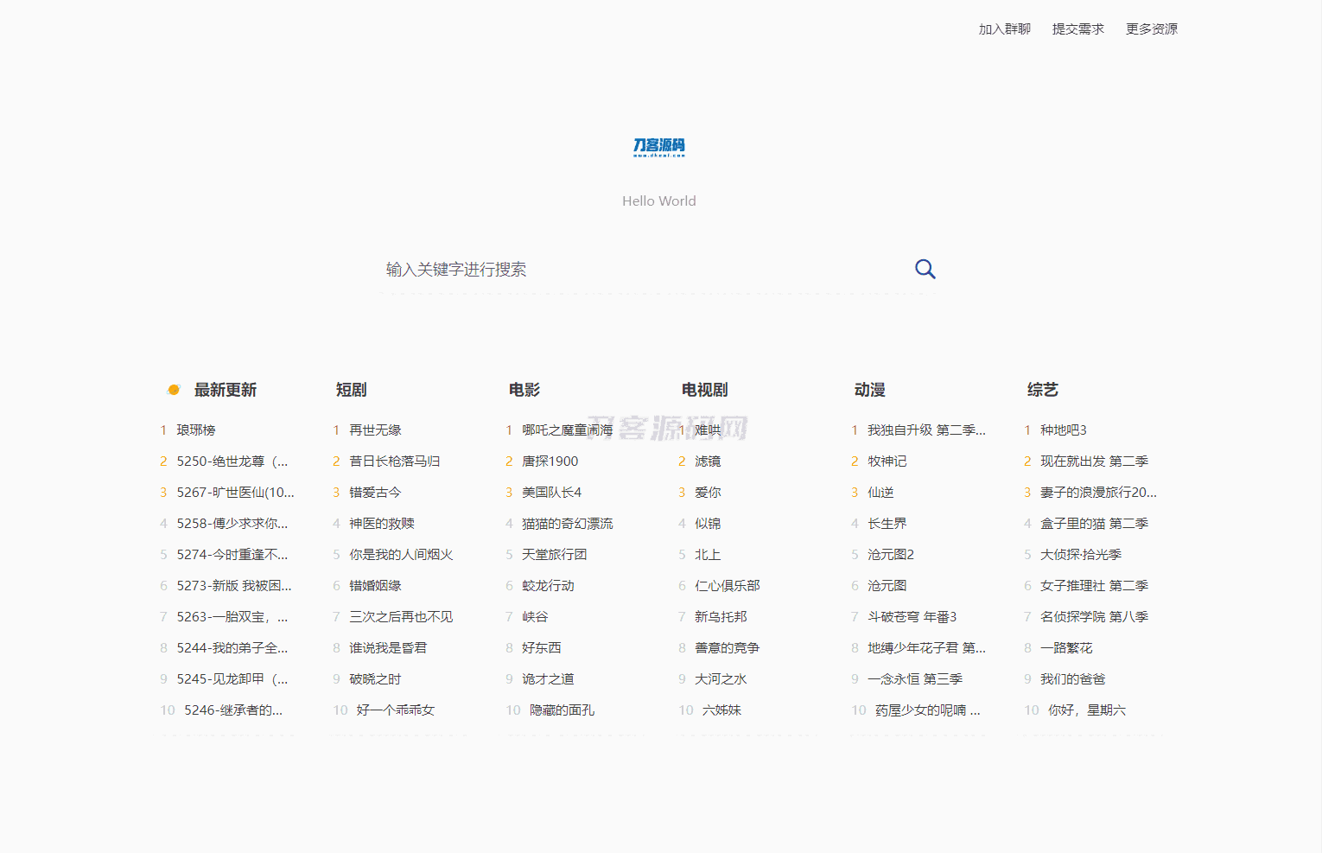Click the orange icon beside 最新更新
The width and height of the screenshot is (1322, 853).
click(174, 390)
